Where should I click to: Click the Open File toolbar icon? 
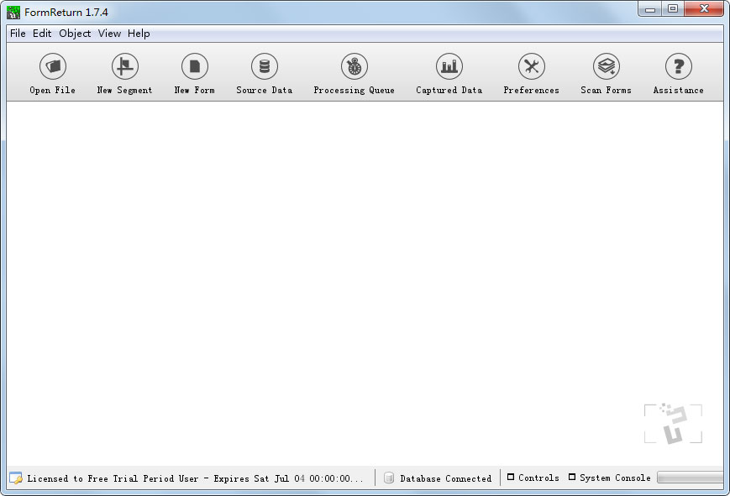coord(53,66)
